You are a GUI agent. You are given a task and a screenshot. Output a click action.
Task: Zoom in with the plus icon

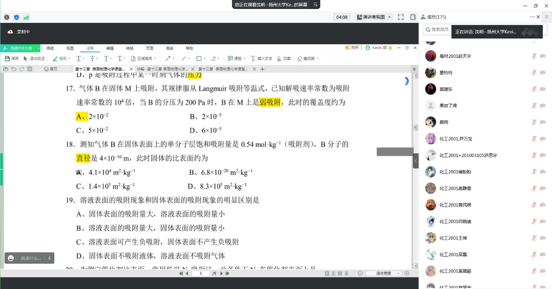407,273
